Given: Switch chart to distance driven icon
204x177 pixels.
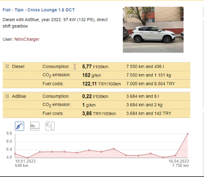Looking at the screenshot, I should (x=35, y=126).
